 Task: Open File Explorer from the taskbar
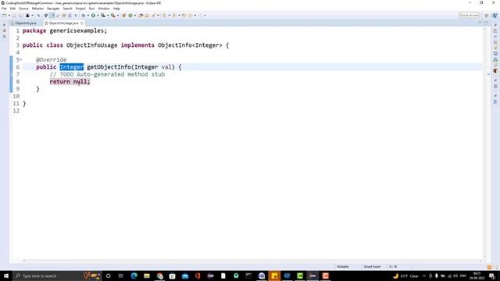147,276
